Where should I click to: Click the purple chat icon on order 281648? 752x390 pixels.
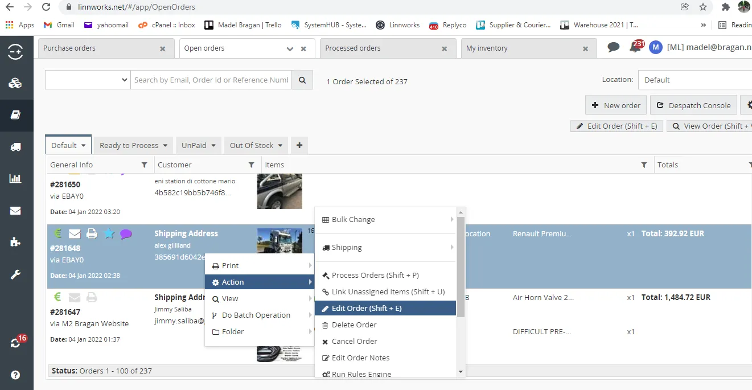coord(126,233)
